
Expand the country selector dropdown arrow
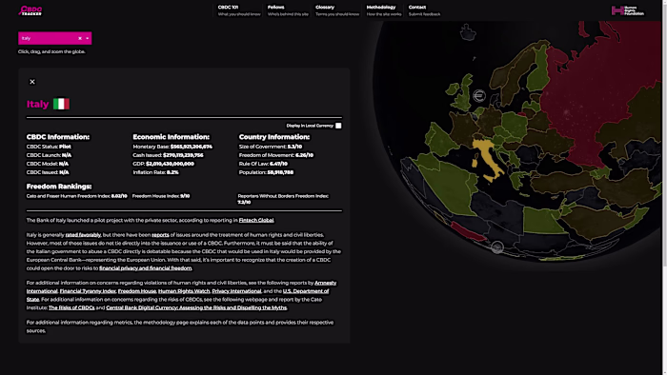point(88,38)
